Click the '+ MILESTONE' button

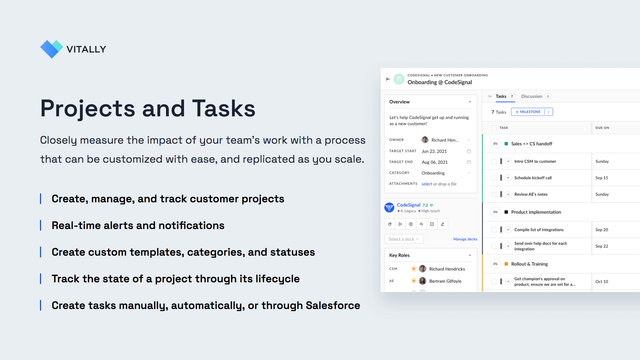point(528,112)
